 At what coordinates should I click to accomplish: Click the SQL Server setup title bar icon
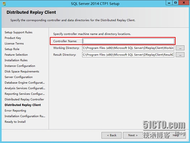coord(4,4)
